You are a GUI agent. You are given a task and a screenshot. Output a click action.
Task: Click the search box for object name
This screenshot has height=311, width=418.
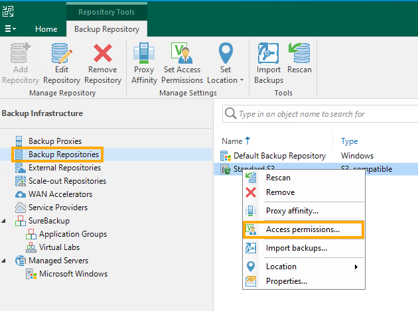pyautogui.click(x=320, y=114)
